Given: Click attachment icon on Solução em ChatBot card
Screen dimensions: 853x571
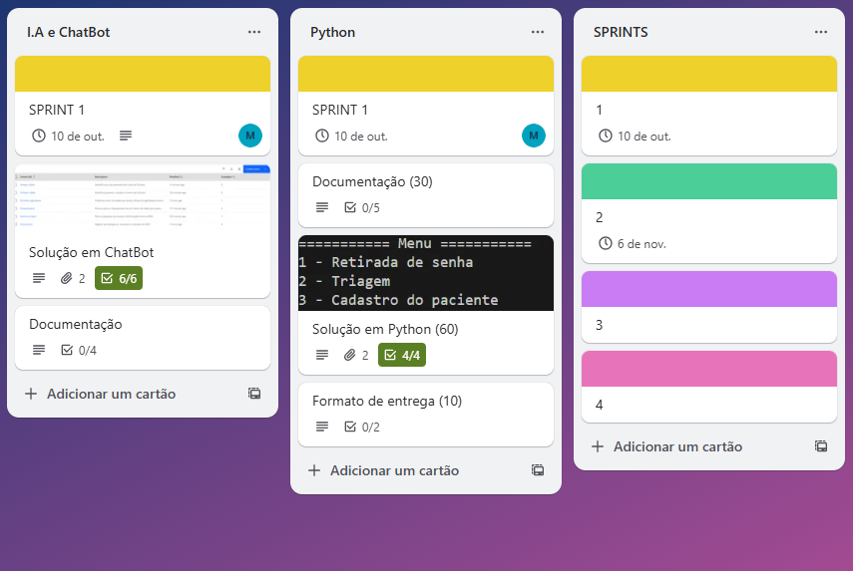Looking at the screenshot, I should point(68,279).
